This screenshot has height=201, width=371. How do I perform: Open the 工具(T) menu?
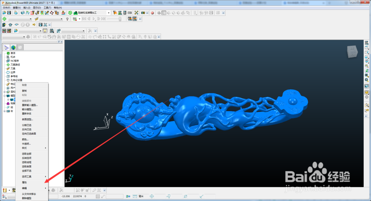[47, 8]
